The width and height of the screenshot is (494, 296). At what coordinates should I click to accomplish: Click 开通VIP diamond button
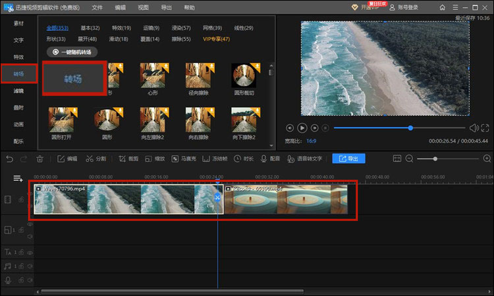coord(365,7)
